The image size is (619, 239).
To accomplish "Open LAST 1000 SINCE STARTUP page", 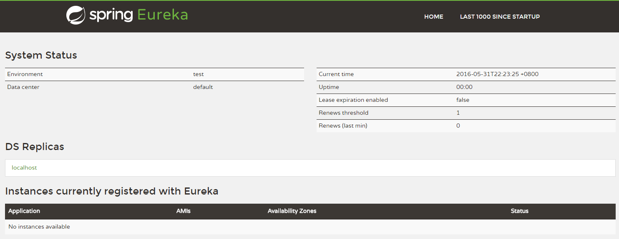I will pos(500,17).
